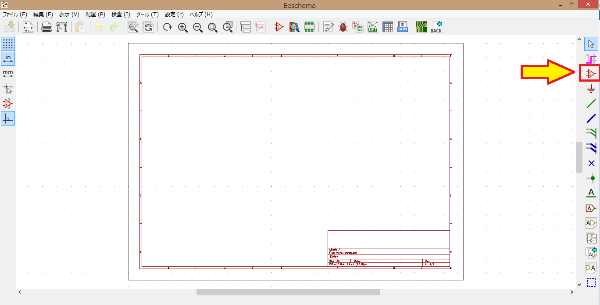Open the footprint editor
The image size is (600, 305).
pyautogui.click(x=309, y=27)
